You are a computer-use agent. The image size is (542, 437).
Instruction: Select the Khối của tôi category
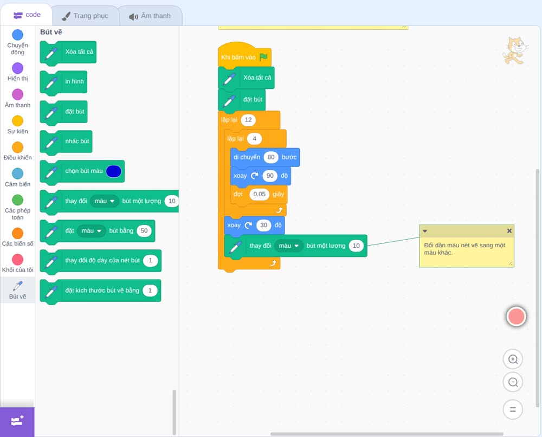click(17, 264)
